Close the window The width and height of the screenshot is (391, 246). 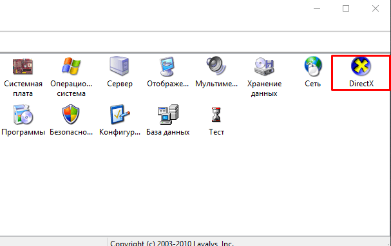pyautogui.click(x=376, y=8)
